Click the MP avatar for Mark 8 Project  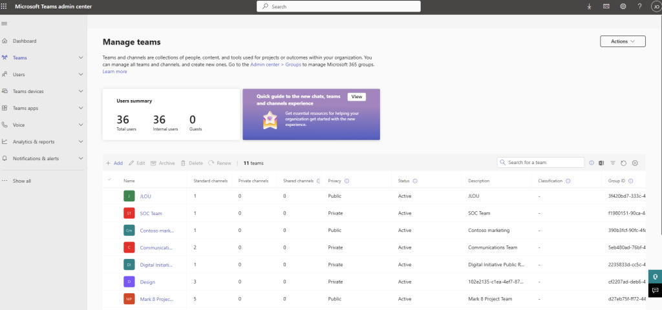point(129,299)
